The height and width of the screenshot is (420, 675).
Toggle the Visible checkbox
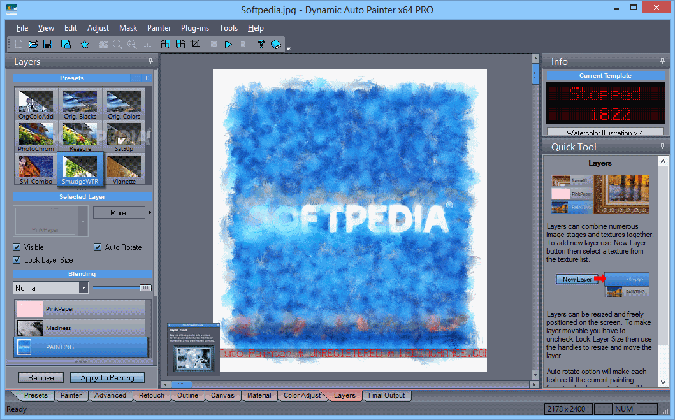17,247
